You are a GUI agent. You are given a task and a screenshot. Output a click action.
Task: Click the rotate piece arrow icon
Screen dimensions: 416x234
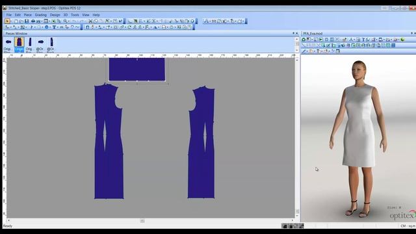coord(129,27)
